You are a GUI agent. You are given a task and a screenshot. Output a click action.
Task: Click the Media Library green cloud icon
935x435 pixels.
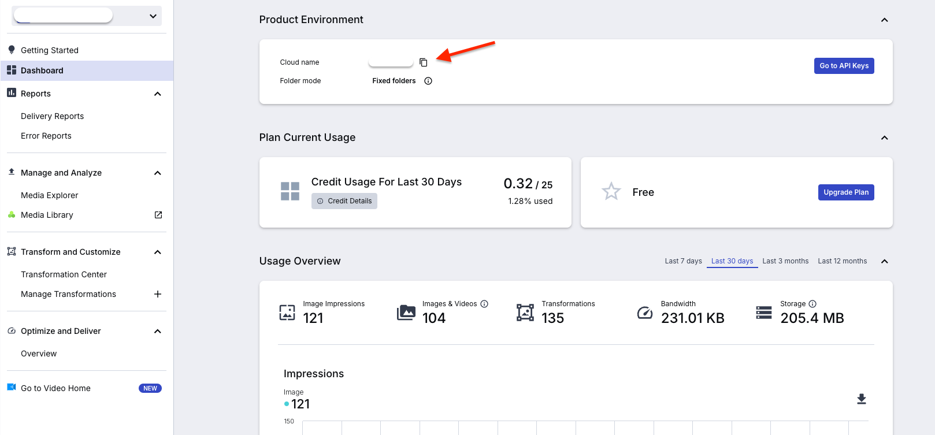[x=12, y=214]
